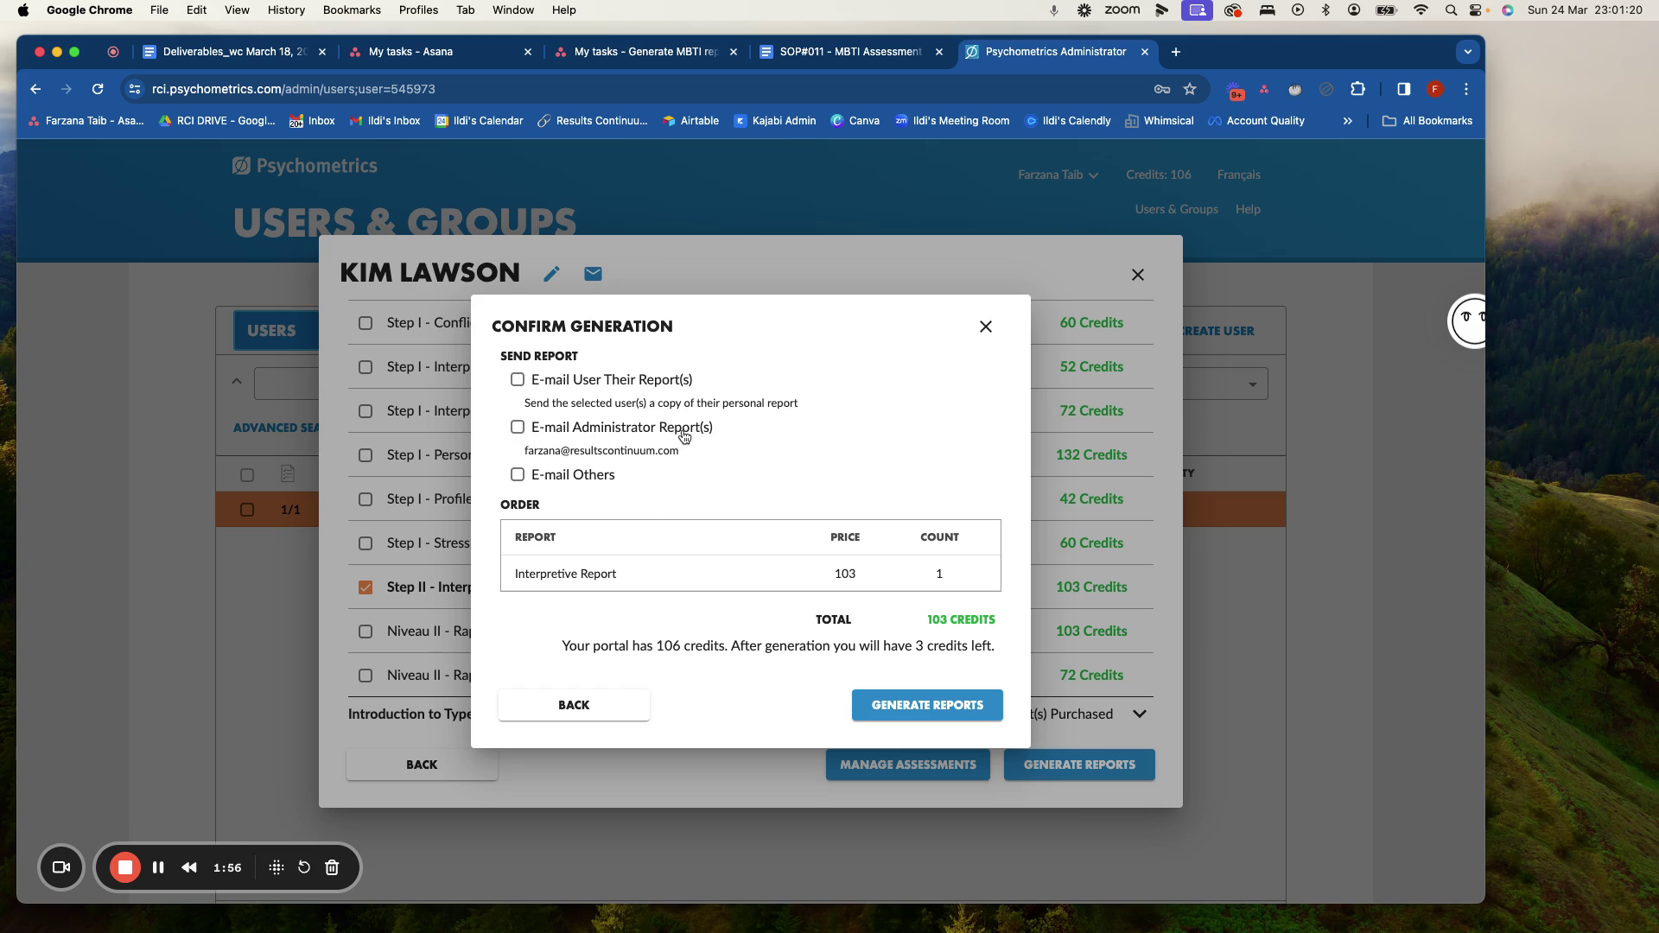Viewport: 1659px width, 933px height.
Task: Click Generate Reports in confirm dialog
Action: tap(927, 705)
